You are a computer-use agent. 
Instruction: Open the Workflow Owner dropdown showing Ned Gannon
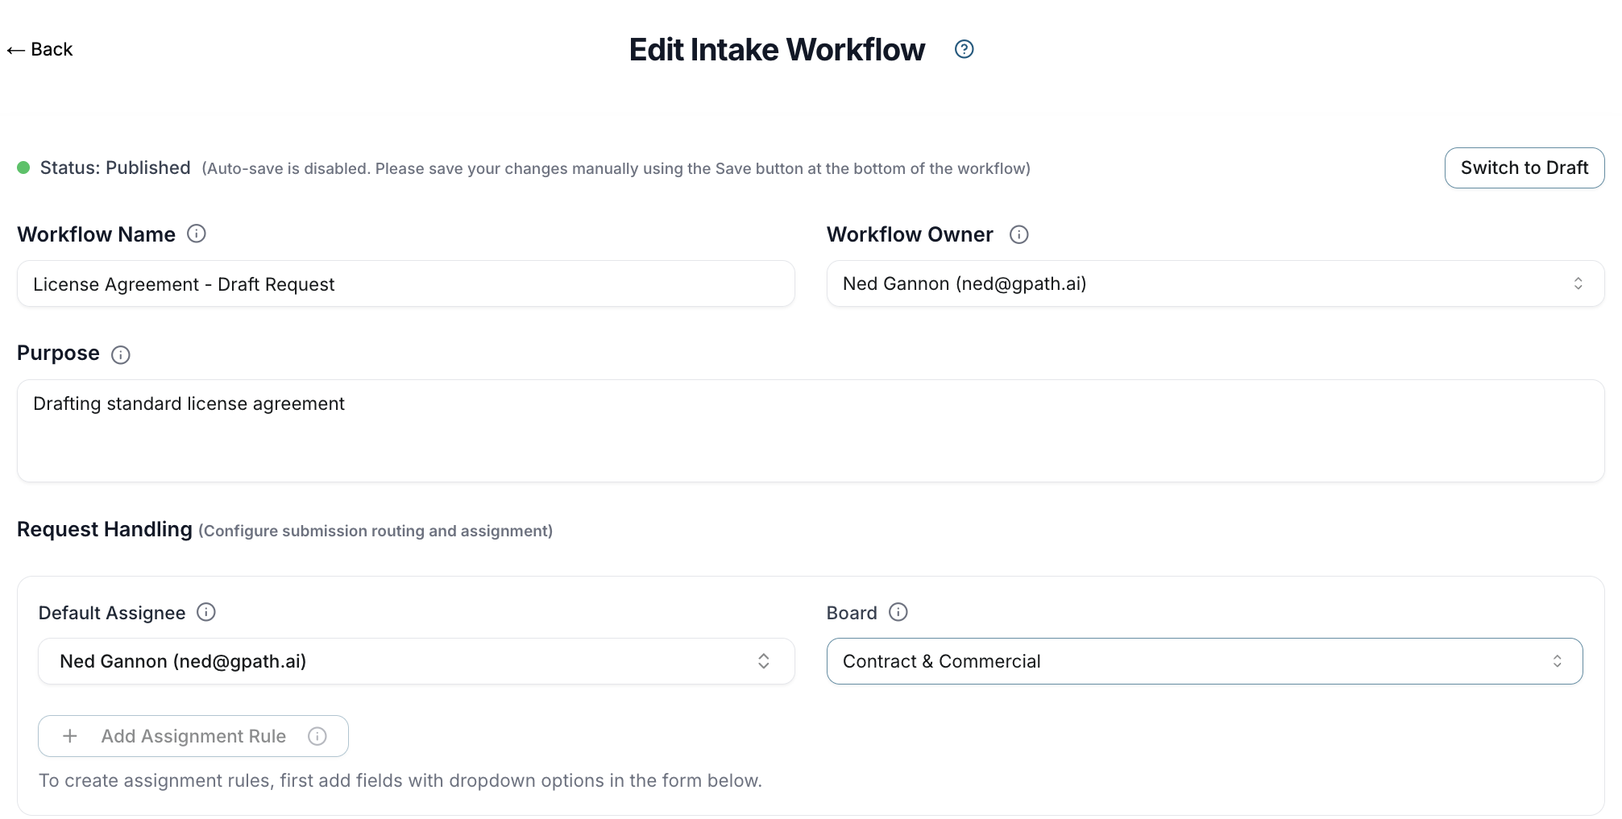pyautogui.click(x=1201, y=283)
